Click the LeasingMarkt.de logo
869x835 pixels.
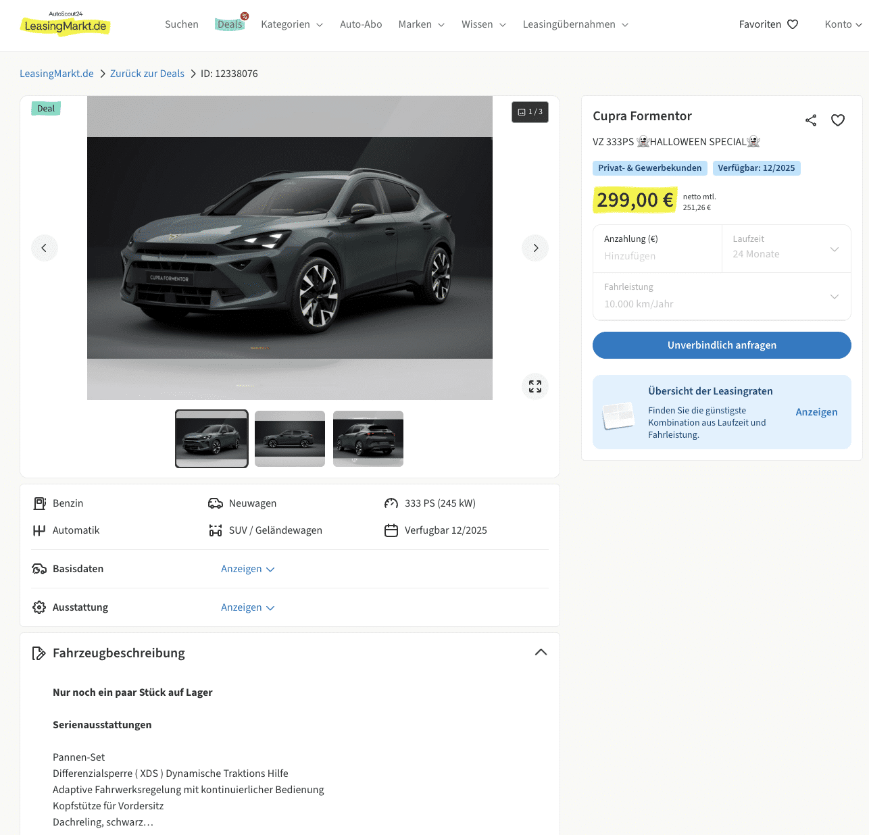point(66,24)
